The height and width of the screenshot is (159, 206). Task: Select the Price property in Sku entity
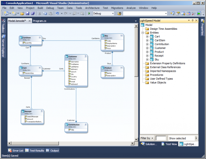(108, 48)
